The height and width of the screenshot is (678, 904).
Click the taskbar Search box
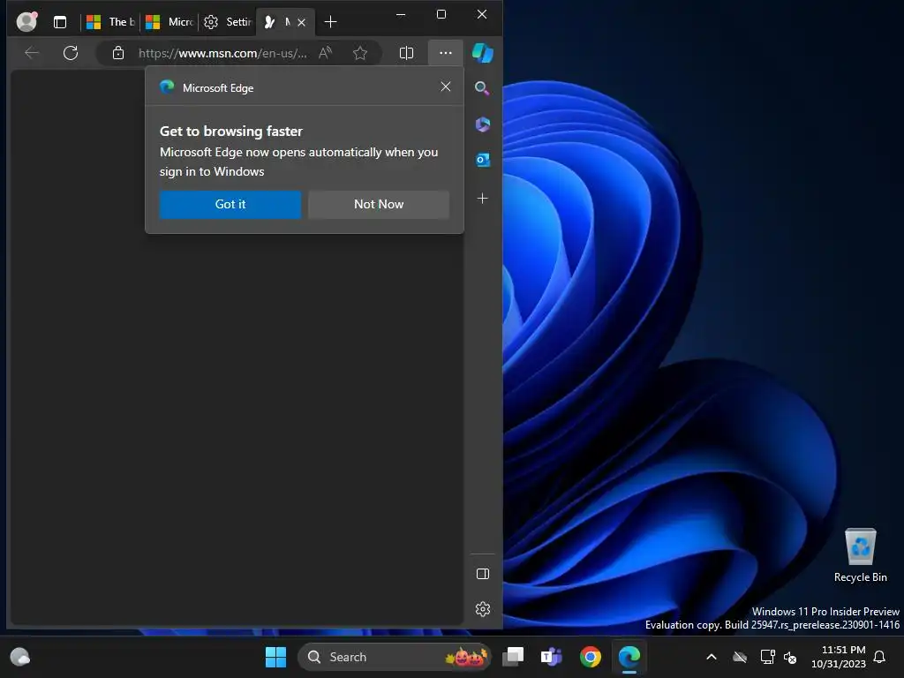point(395,657)
